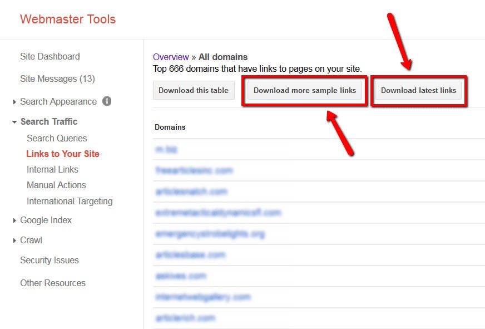Open the eighth domain link (internetwebgallery.com)
The width and height of the screenshot is (485, 329).
(x=203, y=297)
